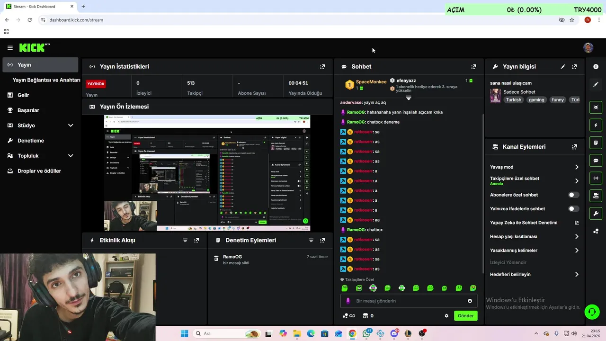Toggle the document icon widget in right rail

pyautogui.click(x=596, y=143)
